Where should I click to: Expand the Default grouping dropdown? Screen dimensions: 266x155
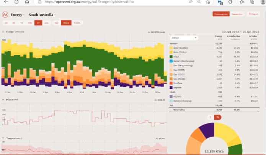coord(184,38)
